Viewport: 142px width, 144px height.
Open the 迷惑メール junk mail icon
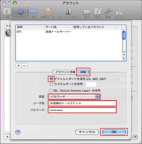pyautogui.click(x=48, y=13)
